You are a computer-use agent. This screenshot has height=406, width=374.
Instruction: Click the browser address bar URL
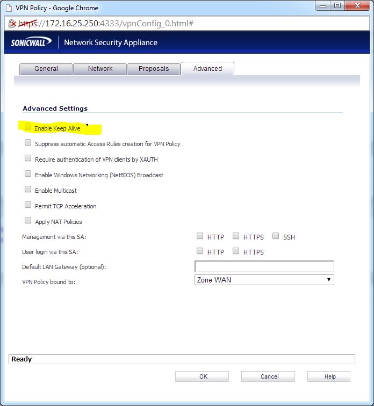106,24
